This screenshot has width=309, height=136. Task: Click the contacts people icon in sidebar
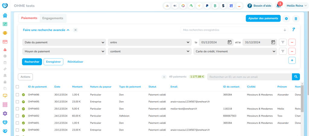pos(5,33)
